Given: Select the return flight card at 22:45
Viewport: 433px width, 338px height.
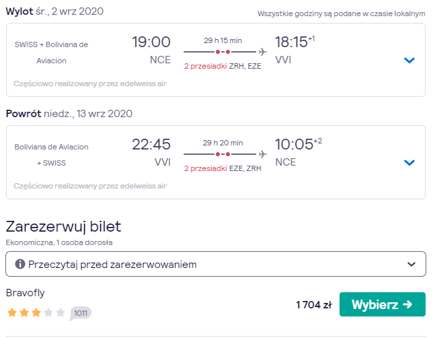Looking at the screenshot, I should click(216, 162).
